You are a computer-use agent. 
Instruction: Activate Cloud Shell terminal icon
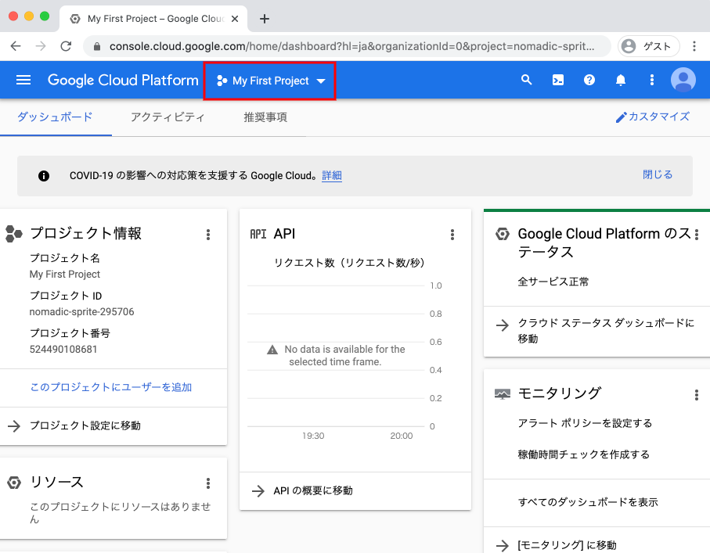[558, 80]
